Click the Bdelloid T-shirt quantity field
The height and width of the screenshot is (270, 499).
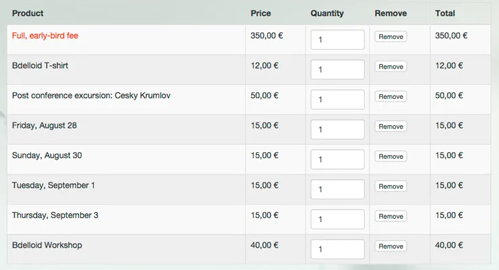tap(337, 69)
